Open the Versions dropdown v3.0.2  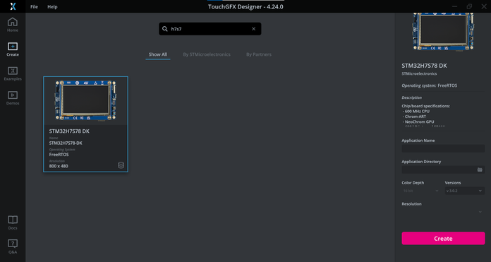[465, 191]
